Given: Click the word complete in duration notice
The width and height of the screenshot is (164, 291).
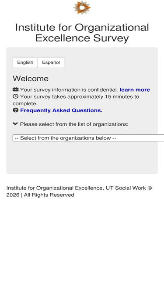Looking at the screenshot, I should tap(25, 103).
